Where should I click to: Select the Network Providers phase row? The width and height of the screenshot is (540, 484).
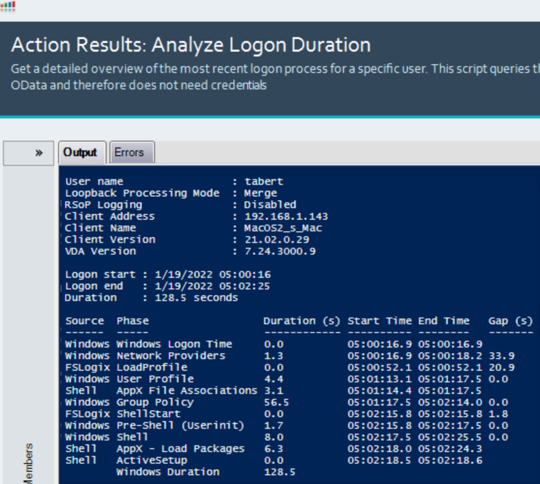pyautogui.click(x=290, y=356)
